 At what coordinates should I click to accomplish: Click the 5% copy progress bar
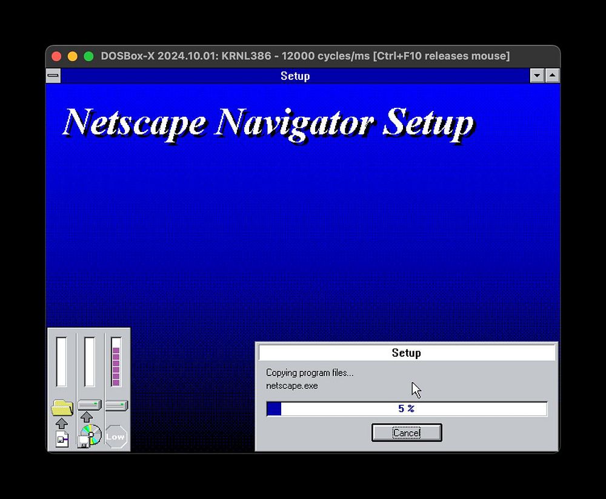pos(407,409)
